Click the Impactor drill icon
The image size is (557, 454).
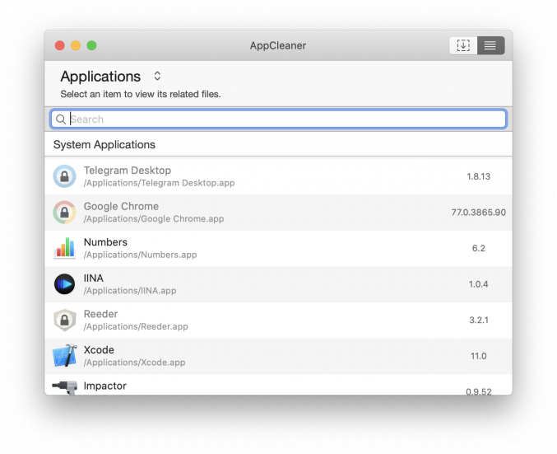(x=65, y=387)
